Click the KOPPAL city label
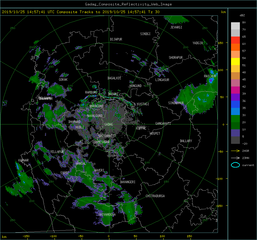257x240 pixels. [x=141, y=128]
